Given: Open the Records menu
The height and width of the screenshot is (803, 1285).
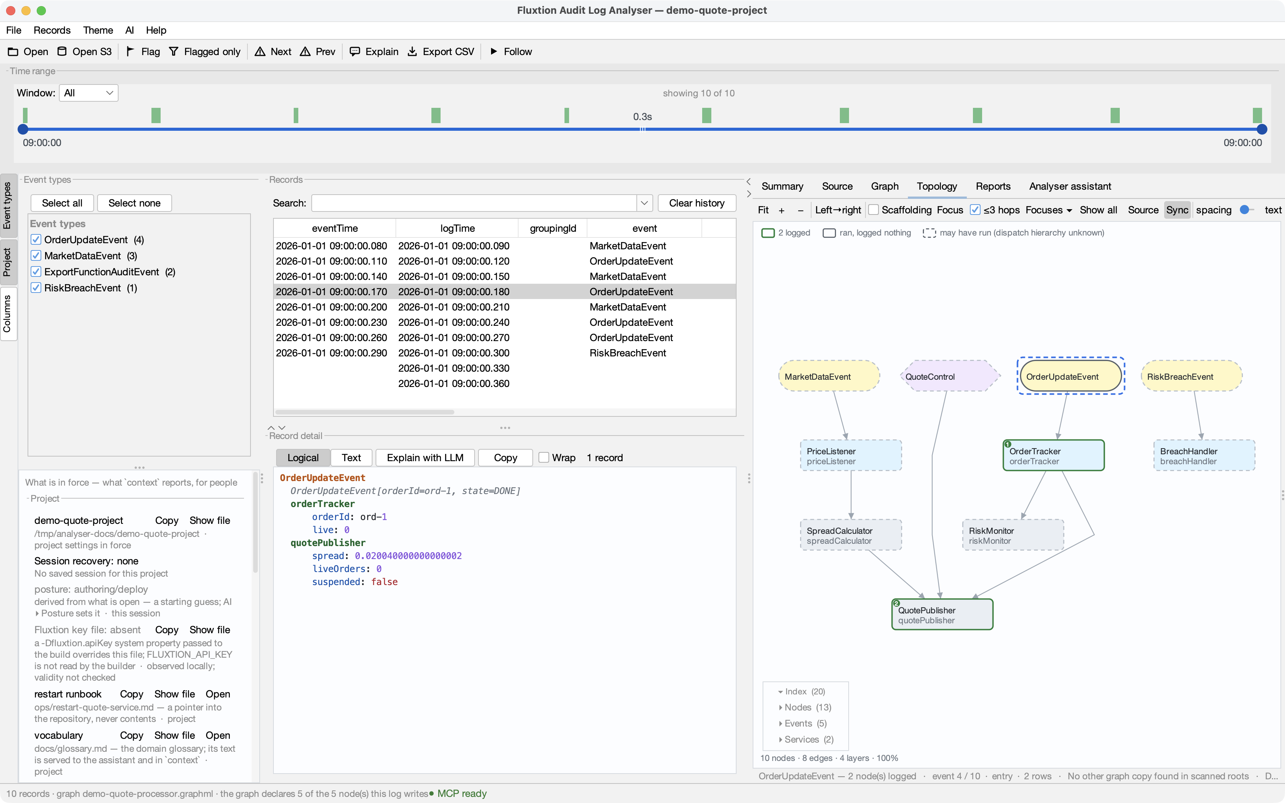Looking at the screenshot, I should [x=52, y=30].
